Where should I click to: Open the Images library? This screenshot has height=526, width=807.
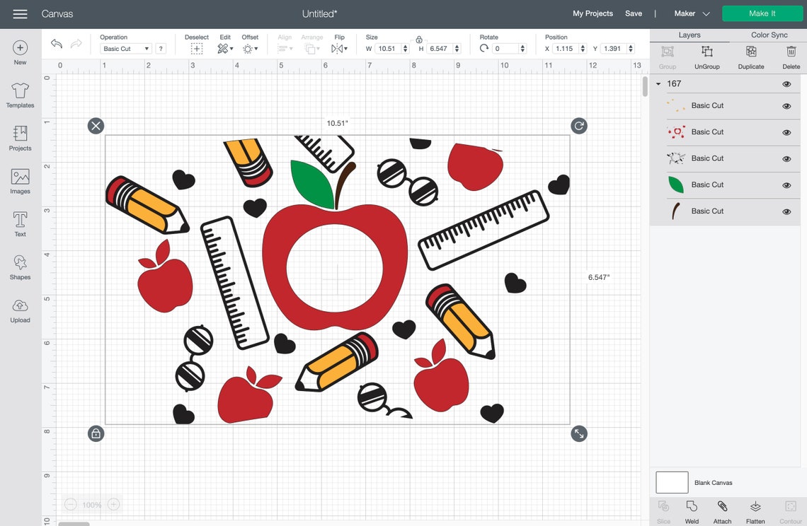(20, 181)
